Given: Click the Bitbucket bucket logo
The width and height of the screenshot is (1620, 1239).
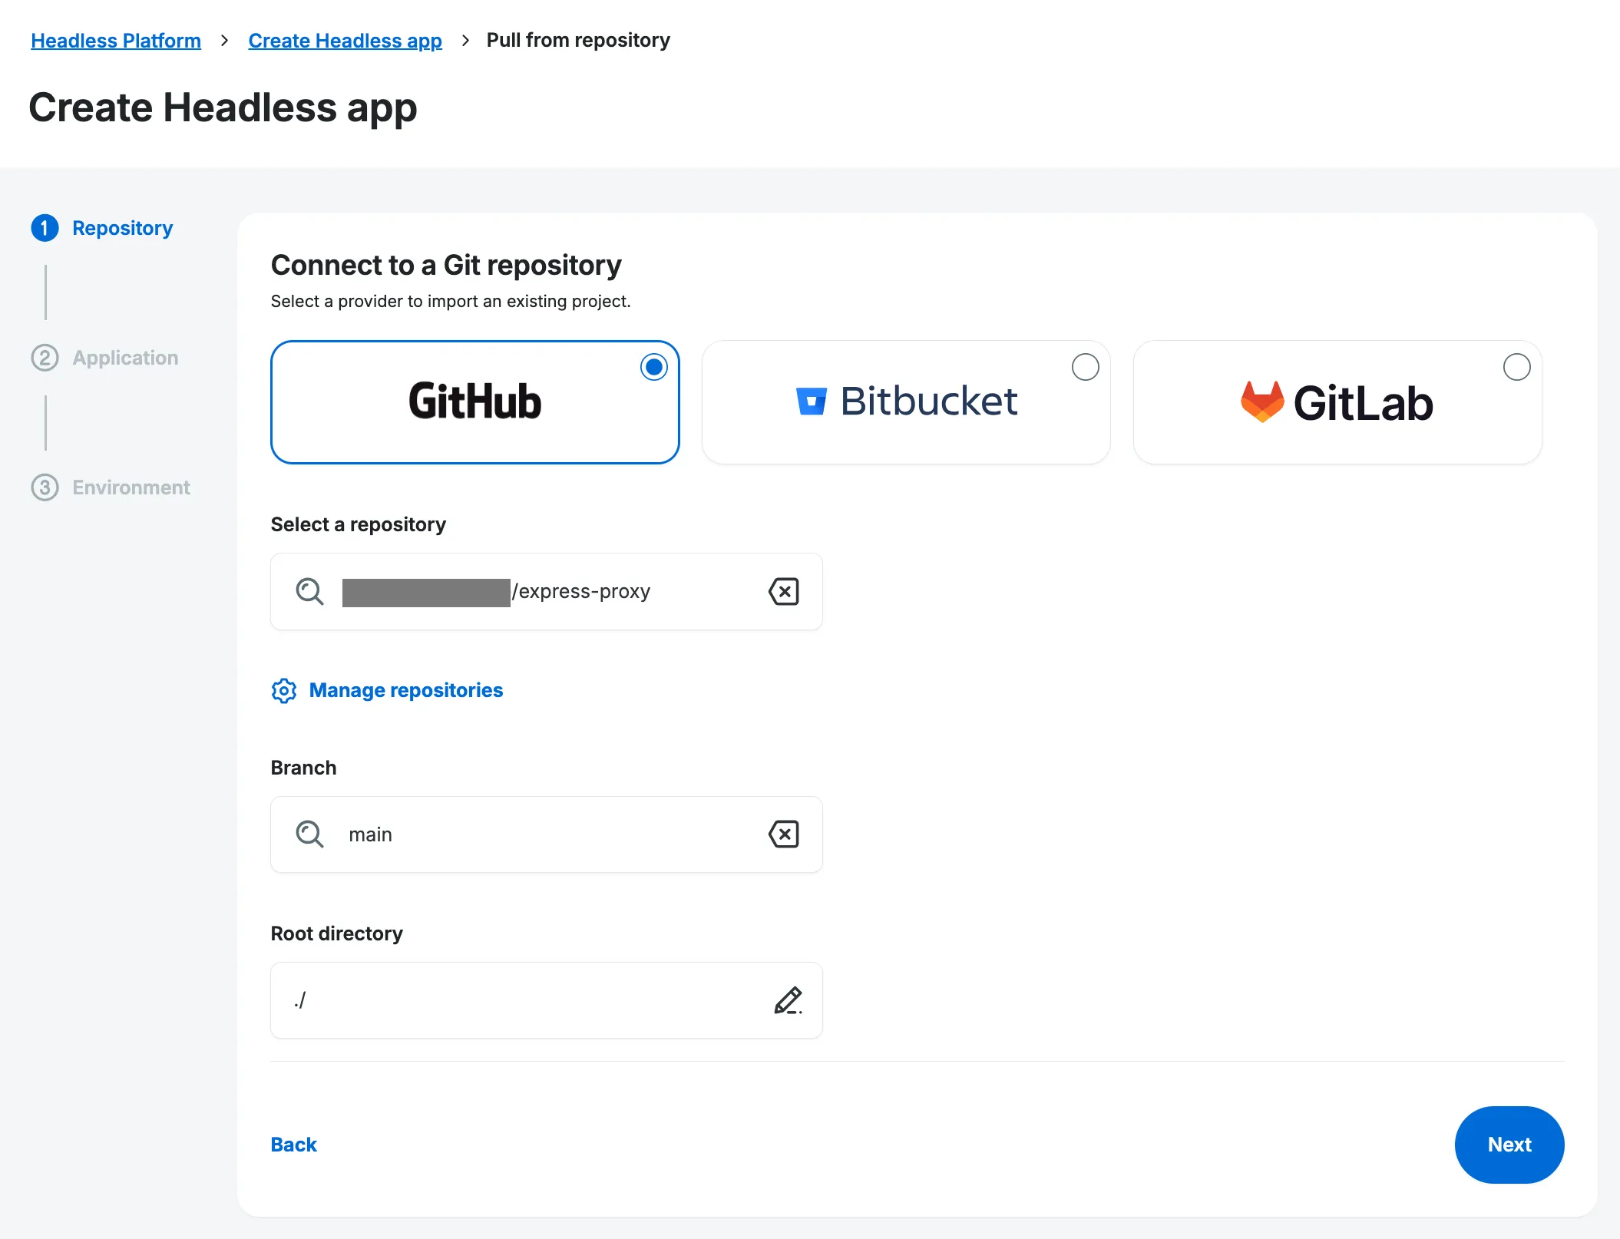Looking at the screenshot, I should tap(812, 400).
